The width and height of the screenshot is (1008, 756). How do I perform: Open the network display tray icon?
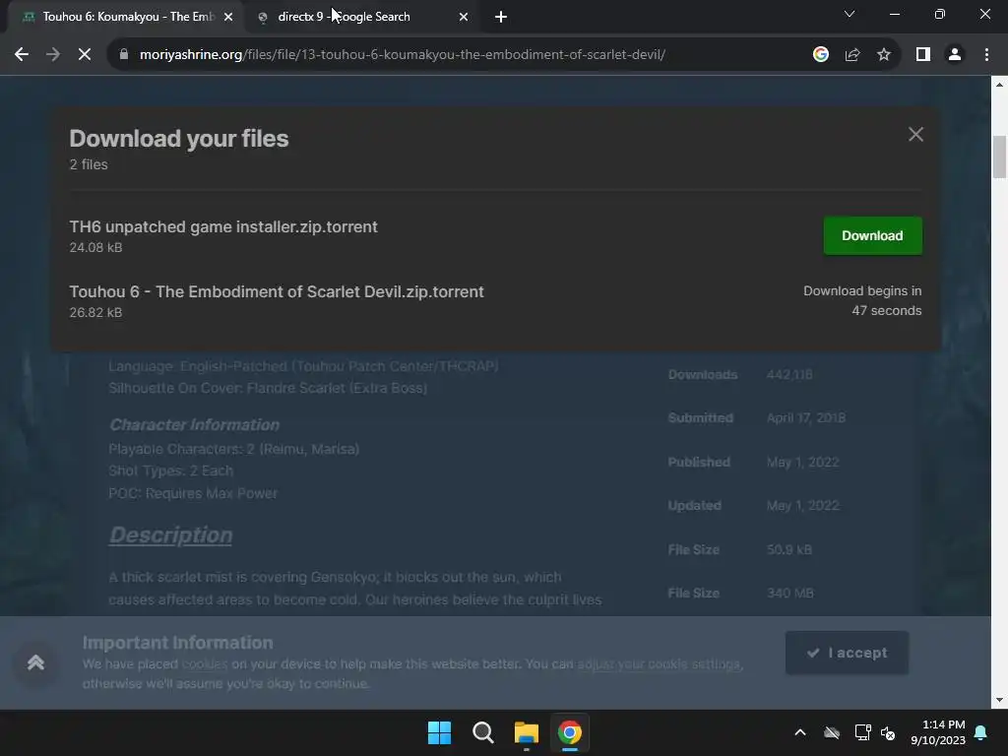click(x=862, y=732)
